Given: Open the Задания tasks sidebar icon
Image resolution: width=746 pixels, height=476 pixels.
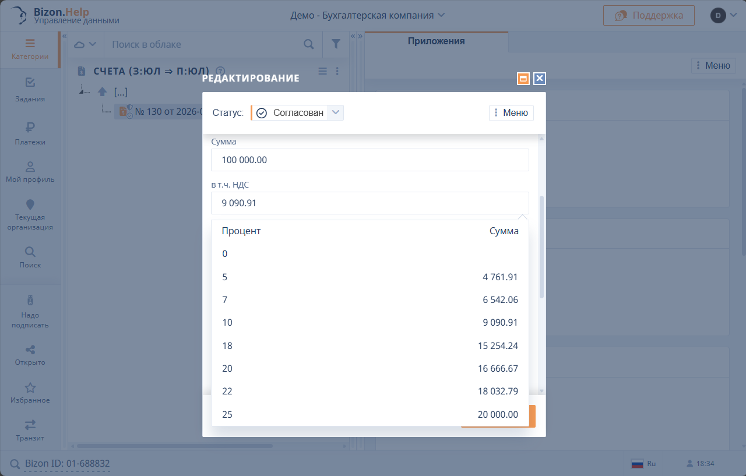Looking at the screenshot, I should click(30, 89).
